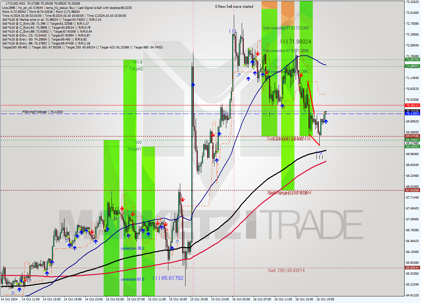This screenshot has height=303, width=421.
Task: Select the 72.08240 price axis value
Action: coord(412,45)
